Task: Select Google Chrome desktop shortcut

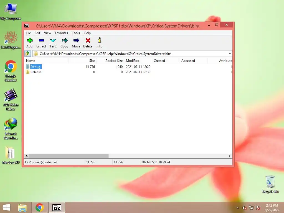Action: 11,71
